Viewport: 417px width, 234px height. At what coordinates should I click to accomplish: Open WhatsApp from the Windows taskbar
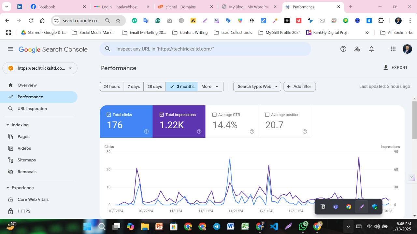pos(303,226)
